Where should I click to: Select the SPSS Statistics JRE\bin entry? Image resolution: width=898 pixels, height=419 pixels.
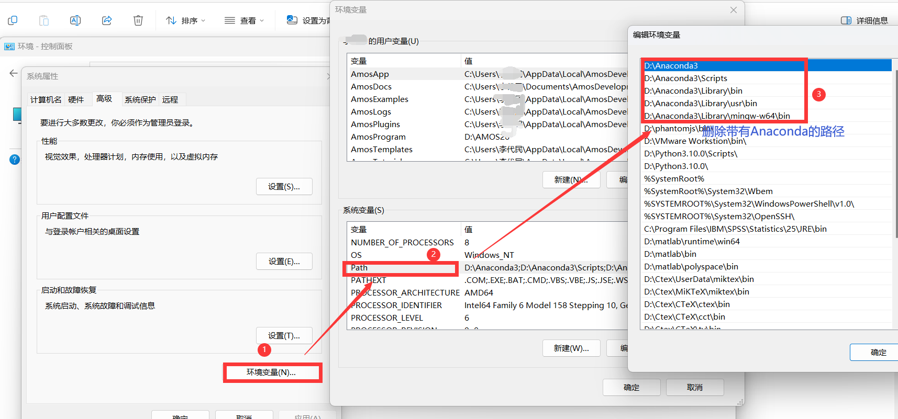point(767,229)
